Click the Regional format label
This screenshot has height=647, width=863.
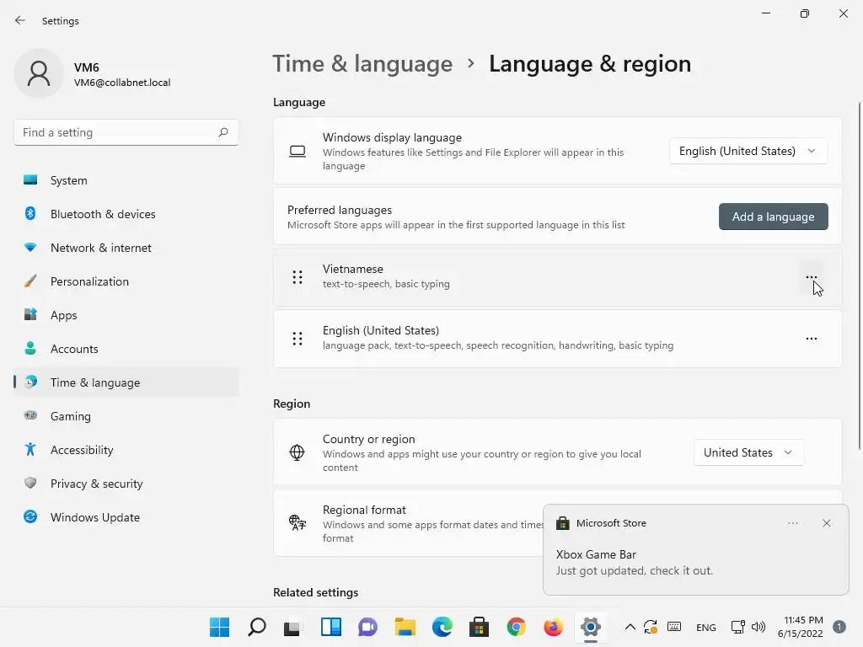[364, 510]
